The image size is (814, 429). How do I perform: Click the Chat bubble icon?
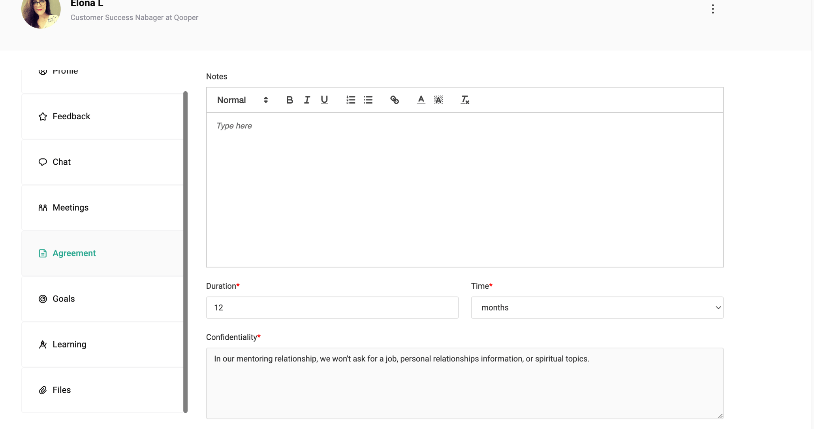pyautogui.click(x=43, y=162)
